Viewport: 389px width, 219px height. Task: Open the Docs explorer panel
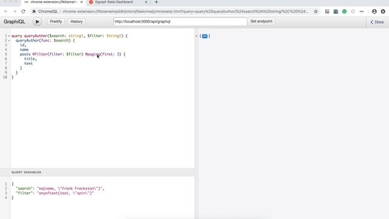point(377,22)
